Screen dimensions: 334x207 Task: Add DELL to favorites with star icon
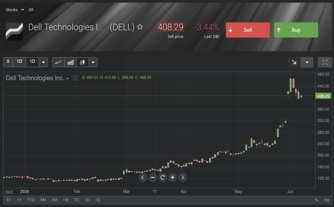click(x=140, y=27)
